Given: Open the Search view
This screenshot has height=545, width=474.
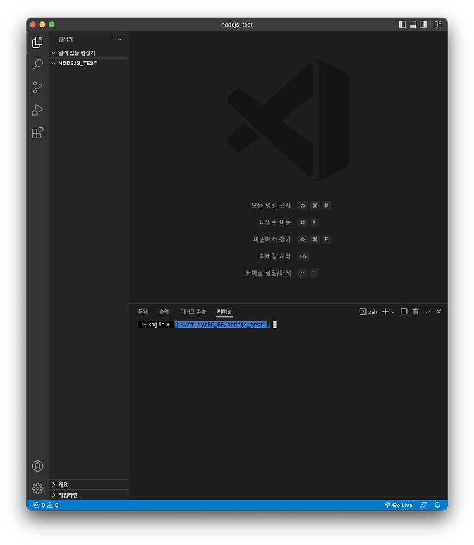Looking at the screenshot, I should coord(37,64).
